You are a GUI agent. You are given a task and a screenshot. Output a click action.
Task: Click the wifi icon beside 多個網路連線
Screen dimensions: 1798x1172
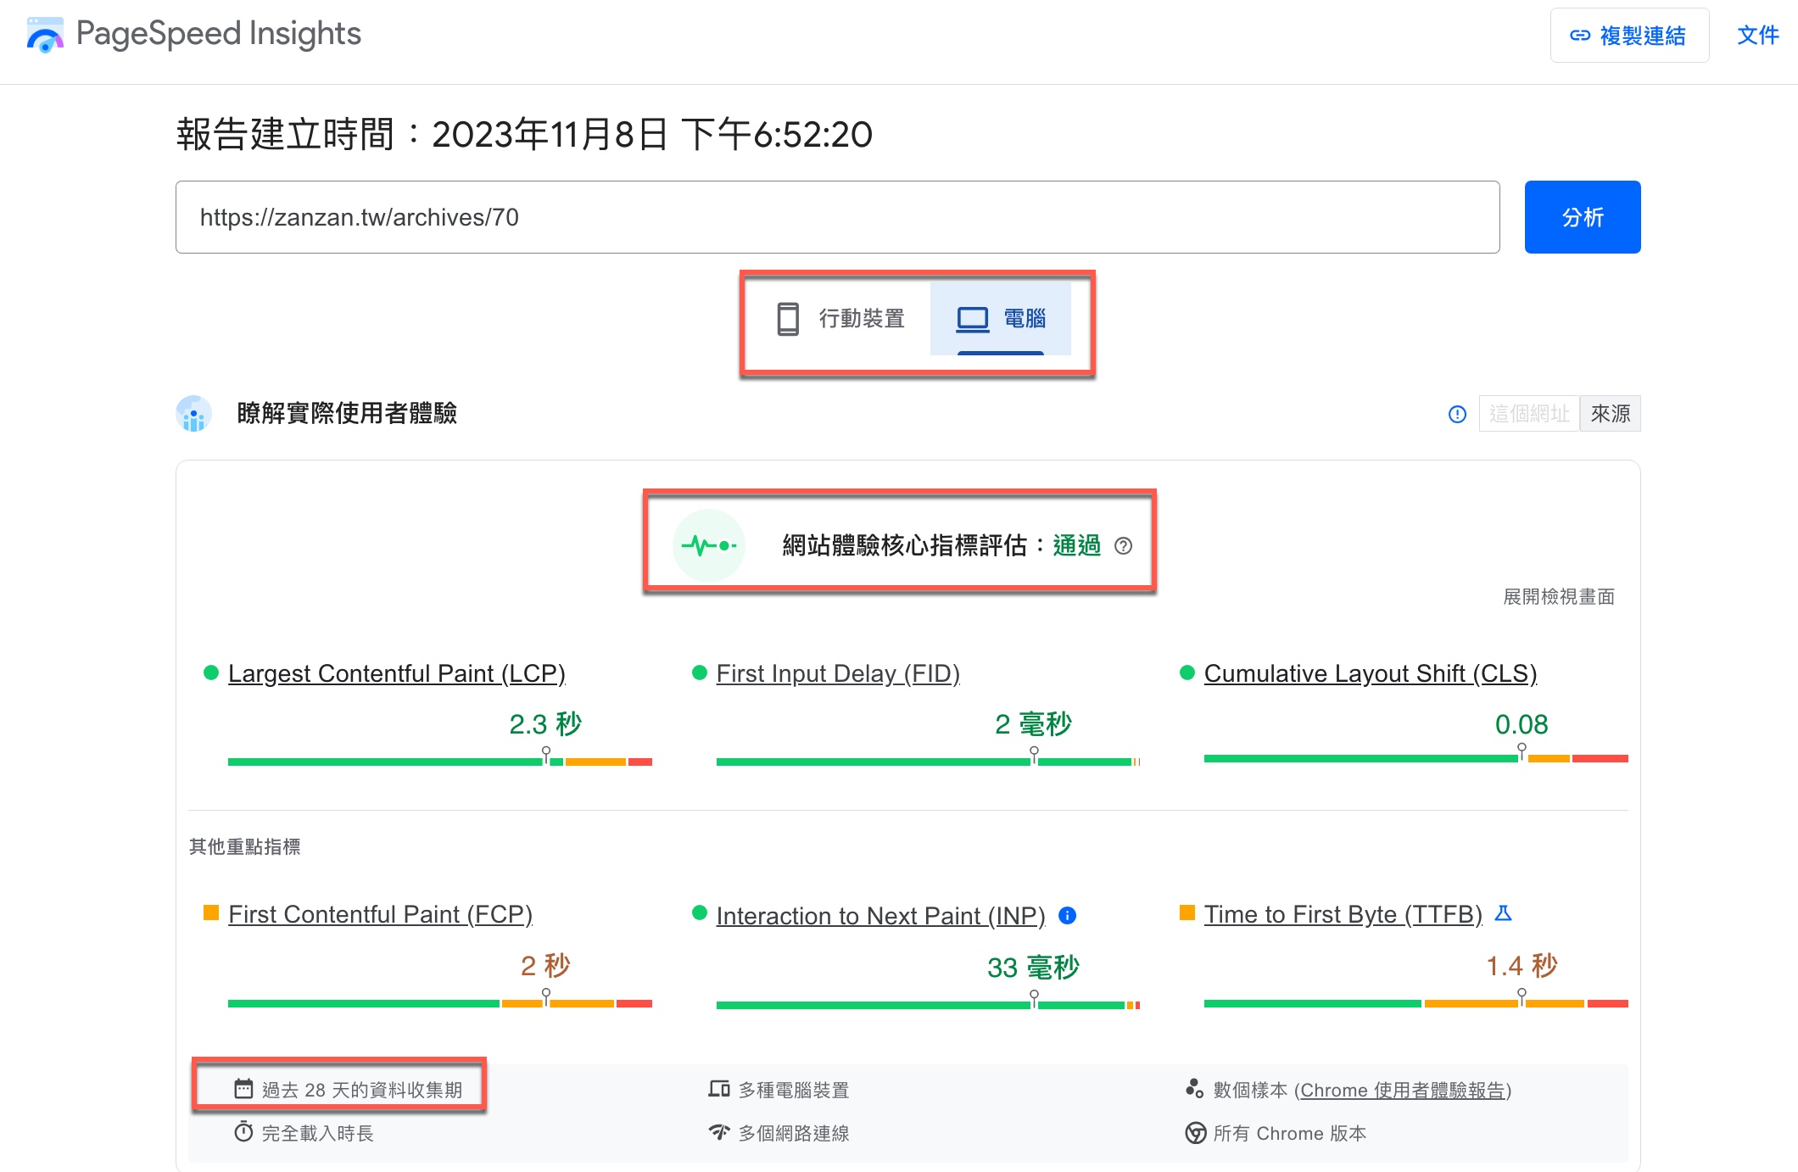click(719, 1132)
